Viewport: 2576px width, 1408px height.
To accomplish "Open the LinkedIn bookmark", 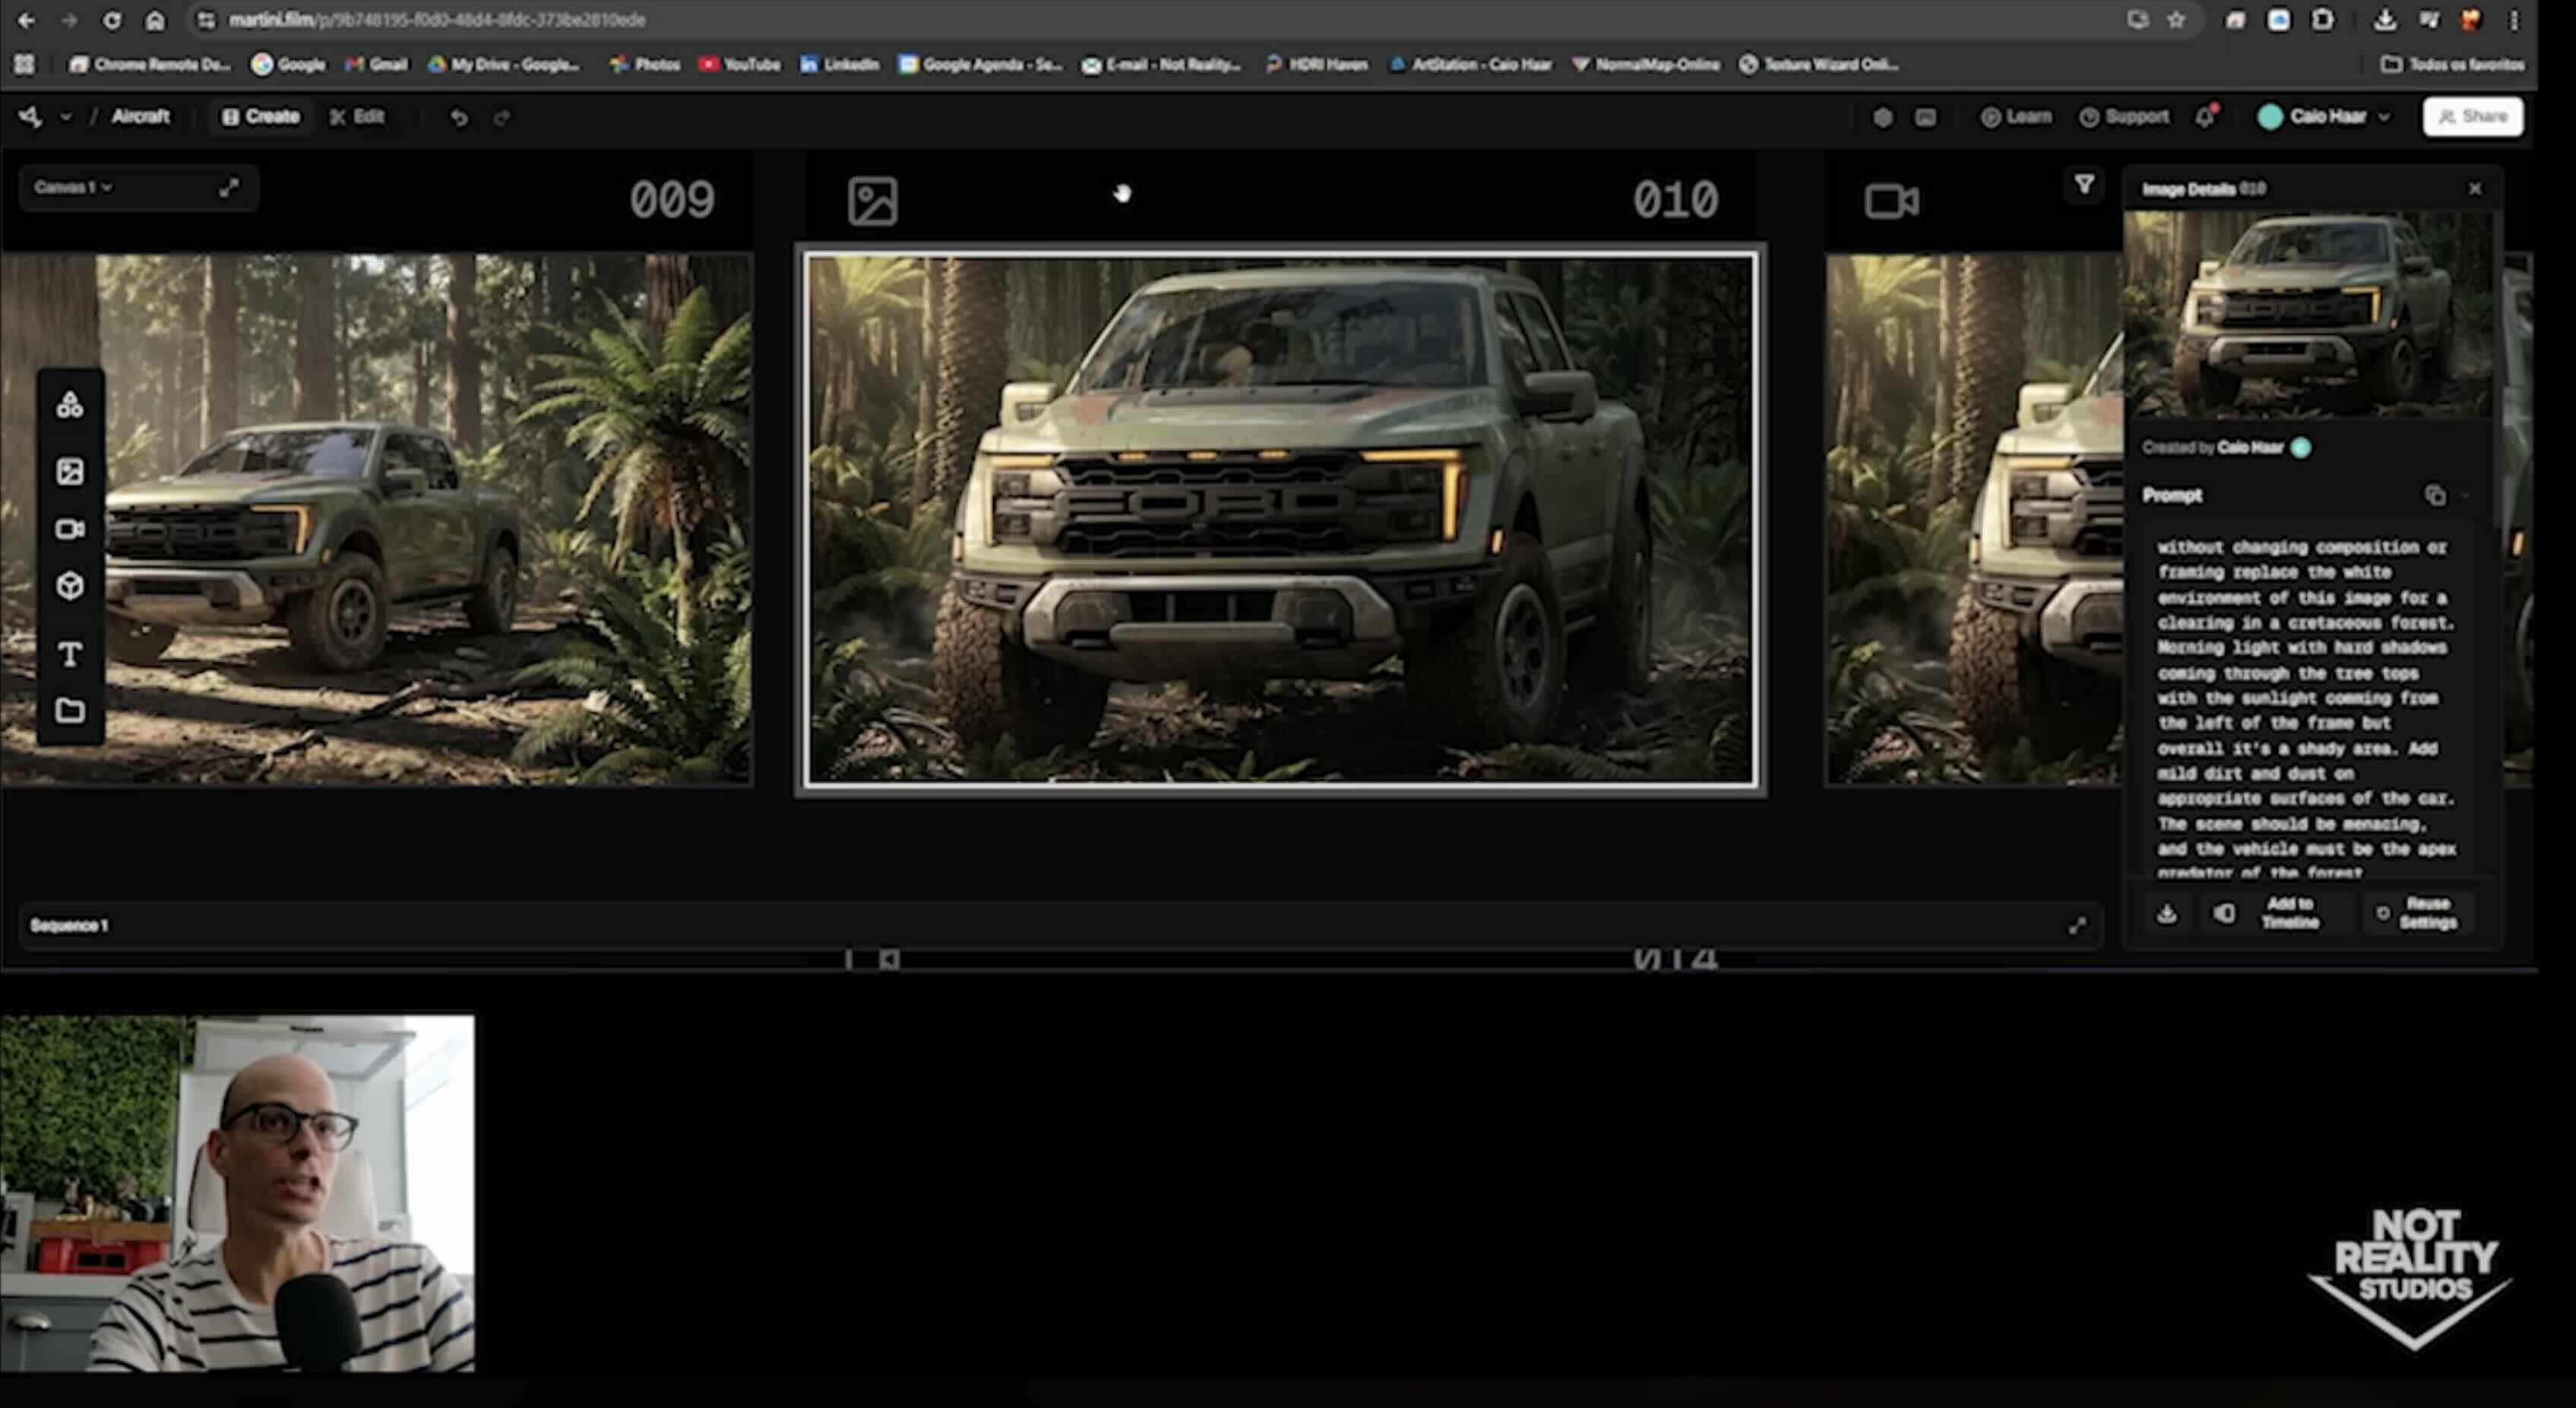I will (x=839, y=64).
